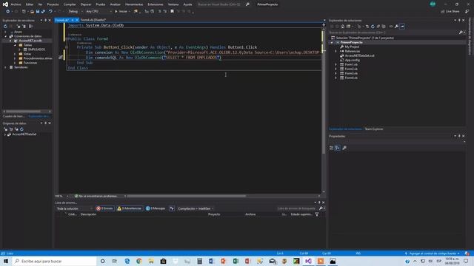474x266 pixels.
Task: Refresh the Server Explorer panel
Action: pos(5,27)
